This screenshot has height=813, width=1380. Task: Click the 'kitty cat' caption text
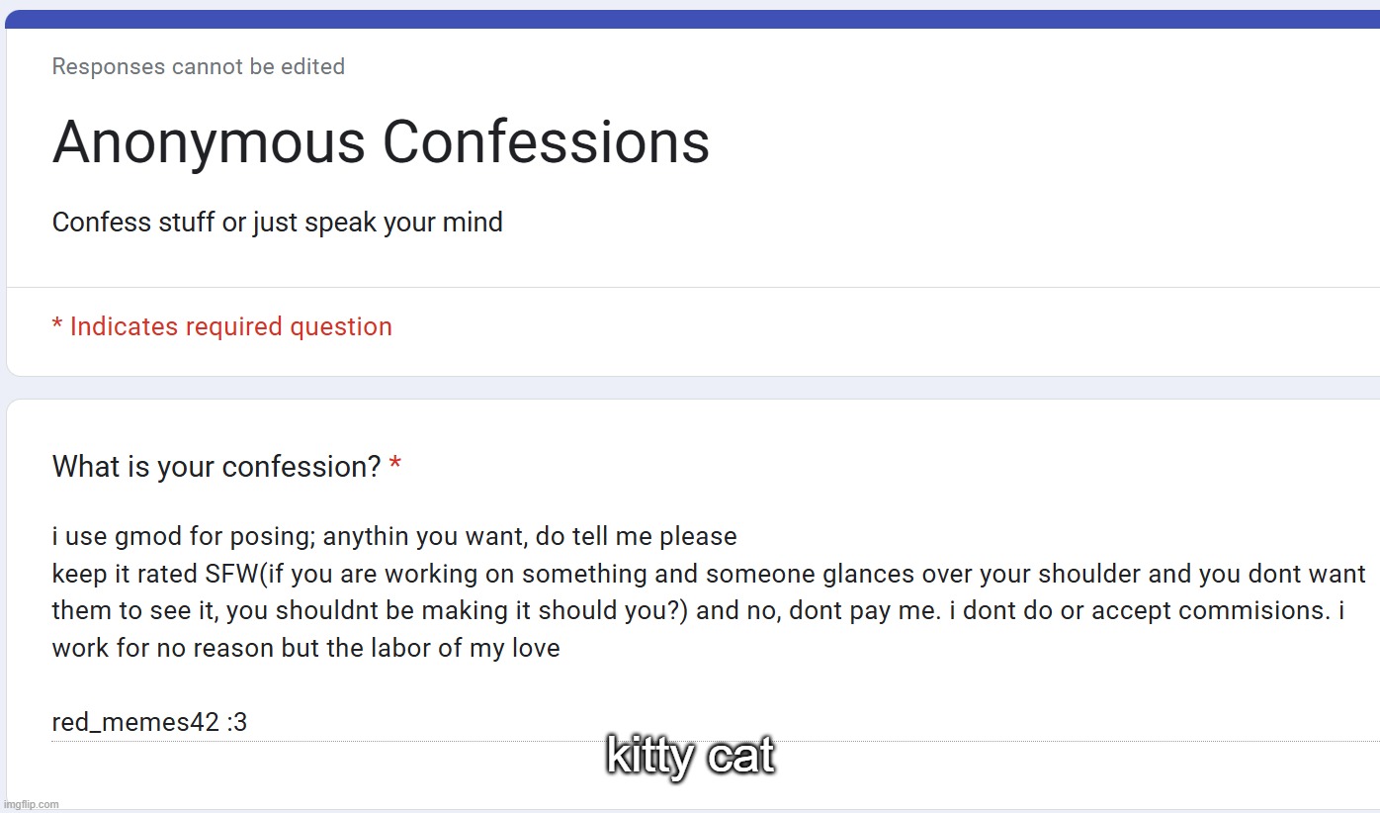coord(690,757)
